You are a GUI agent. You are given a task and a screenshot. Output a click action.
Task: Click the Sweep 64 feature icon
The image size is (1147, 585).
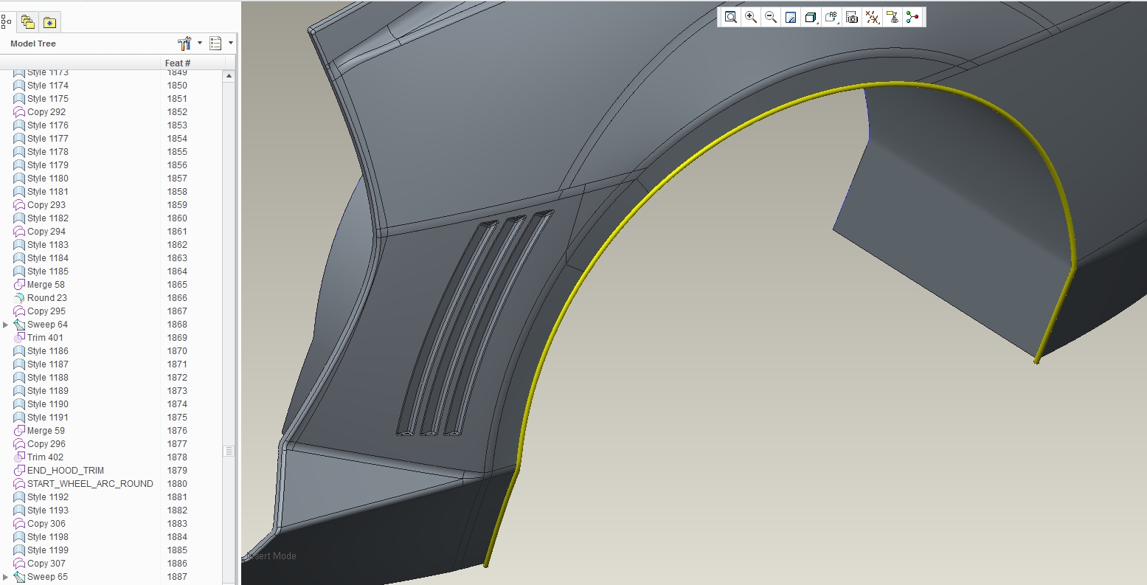click(x=19, y=325)
